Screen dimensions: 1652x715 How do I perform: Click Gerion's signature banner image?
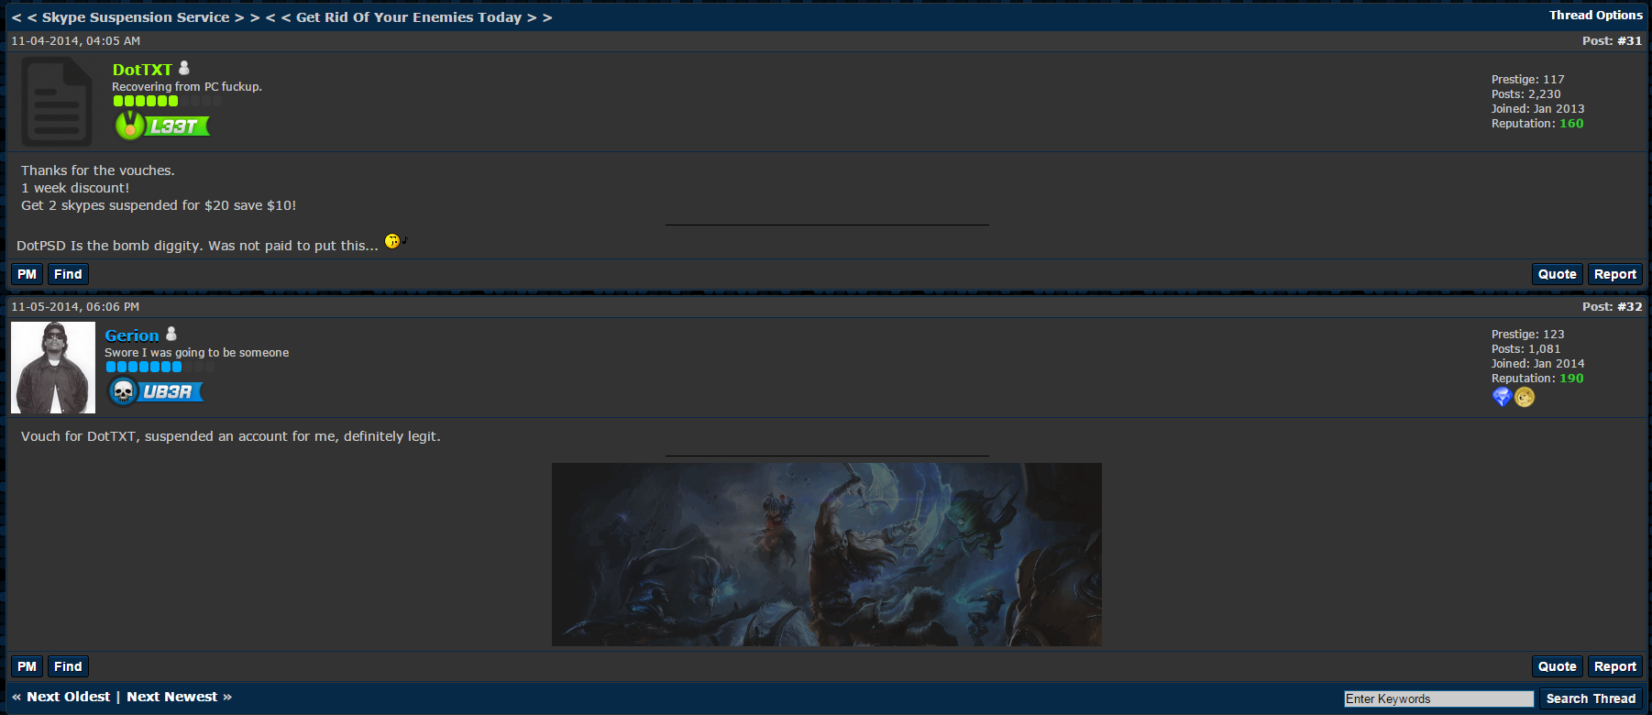pos(827,555)
